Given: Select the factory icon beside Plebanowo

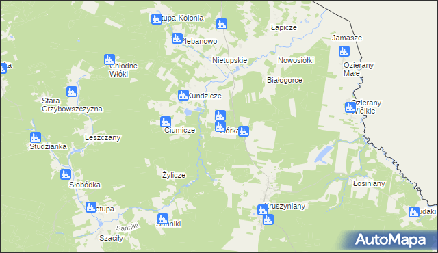Looking at the screenshot, I should pyautogui.click(x=177, y=38).
